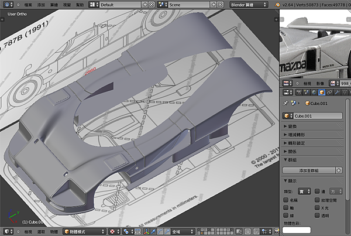Add a new screen layout next to Default
351x236 pixels.
point(145,5)
